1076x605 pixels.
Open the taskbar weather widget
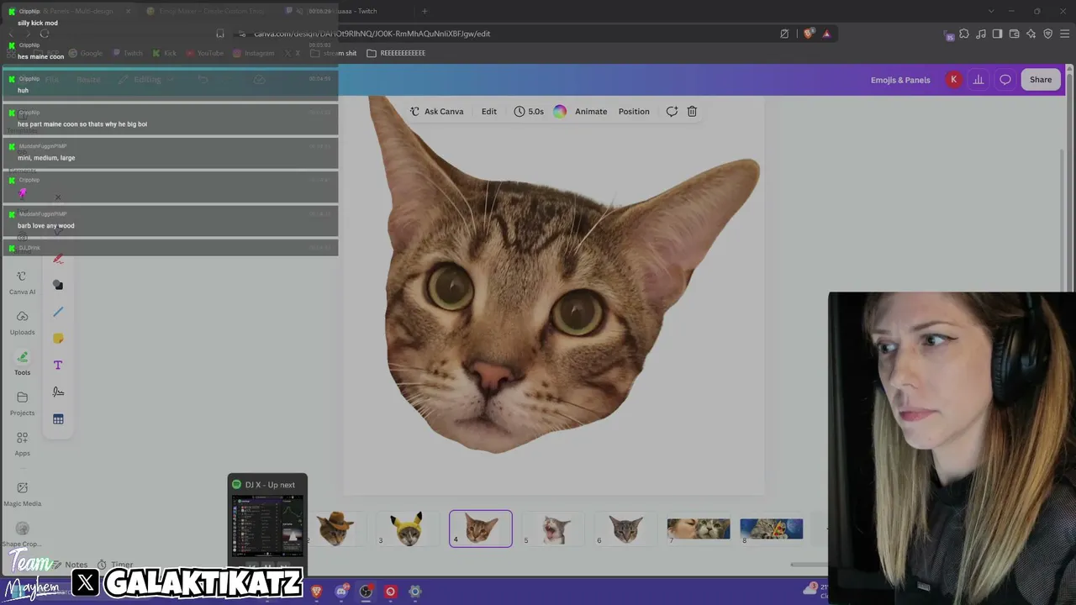pyautogui.click(x=814, y=591)
